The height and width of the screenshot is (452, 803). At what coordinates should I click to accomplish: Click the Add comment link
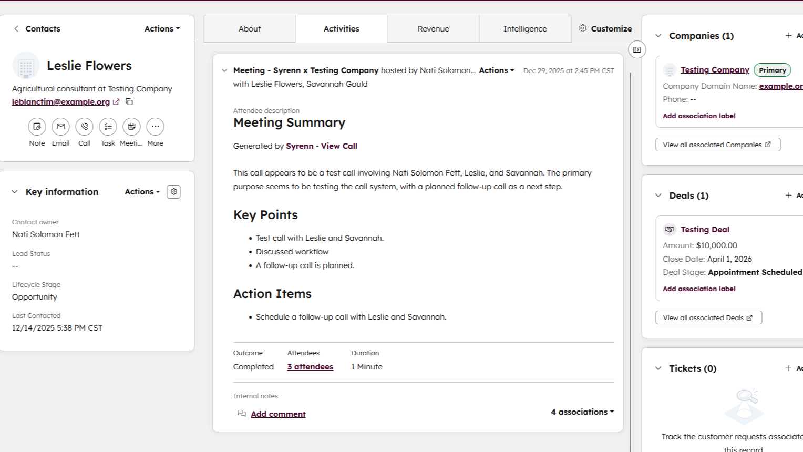[x=278, y=414]
